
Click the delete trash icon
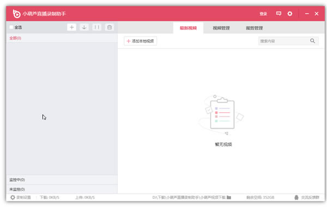pyautogui.click(x=110, y=27)
